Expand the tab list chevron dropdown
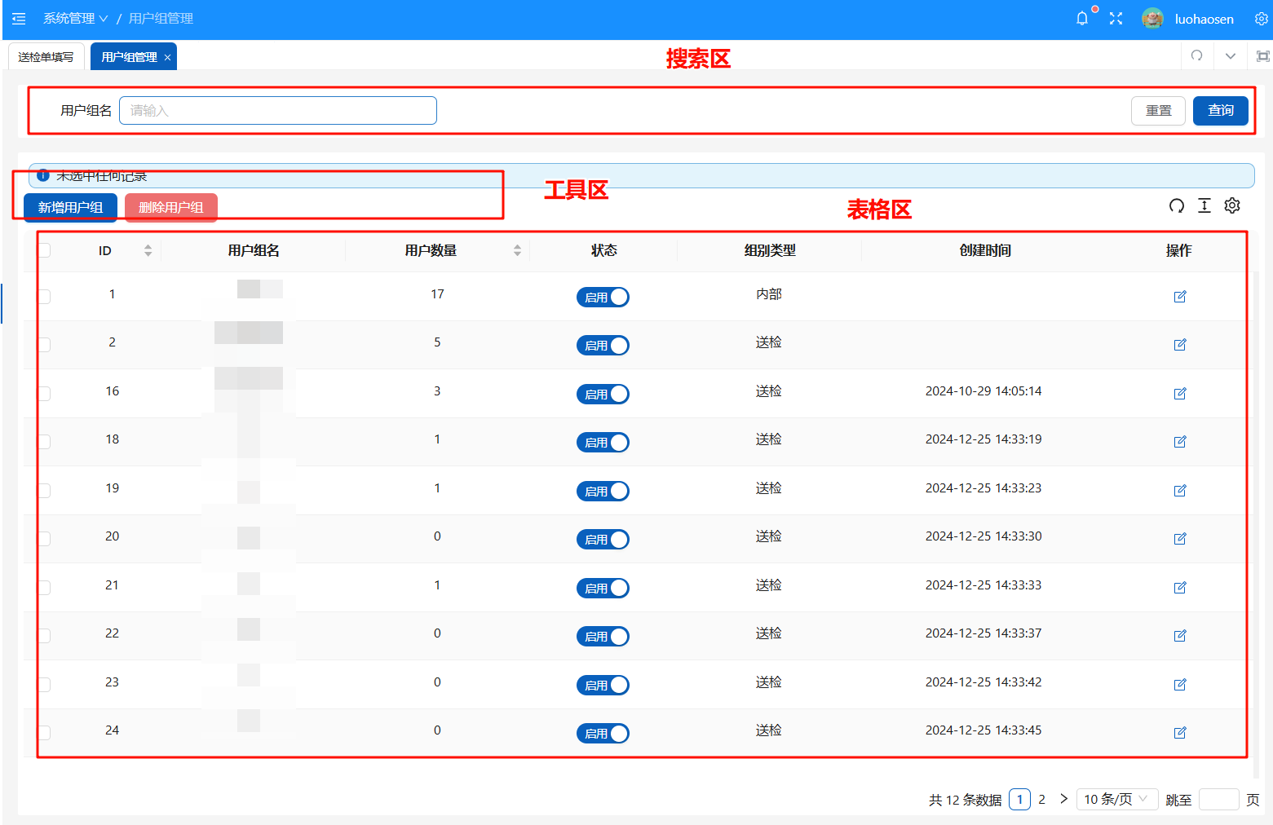The width and height of the screenshot is (1273, 825). (x=1230, y=56)
